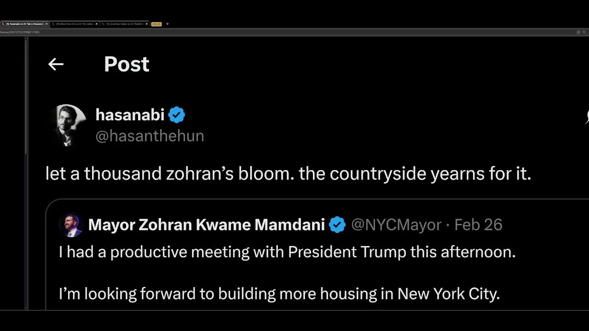Screen dimensions: 589x331
Task: Open the quoted post about meeting President Trump
Action: [294, 271]
